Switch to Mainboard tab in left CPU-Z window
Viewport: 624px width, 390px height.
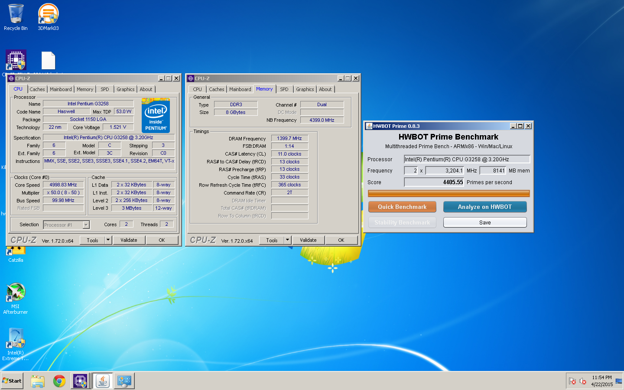click(61, 89)
